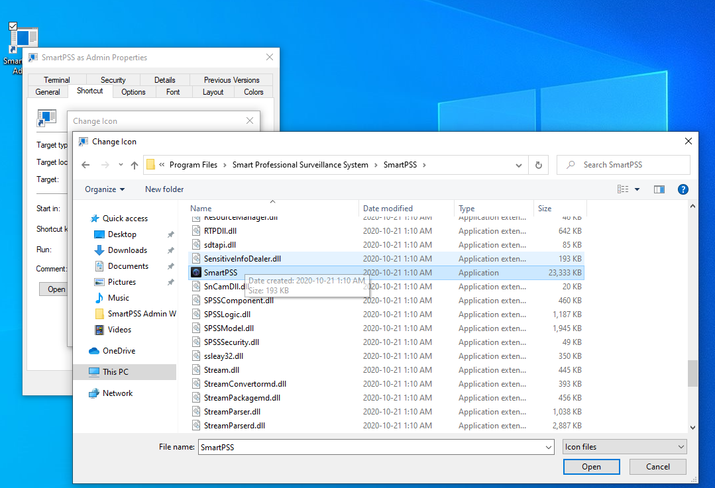Click the Open button in file dialog

coord(591,467)
